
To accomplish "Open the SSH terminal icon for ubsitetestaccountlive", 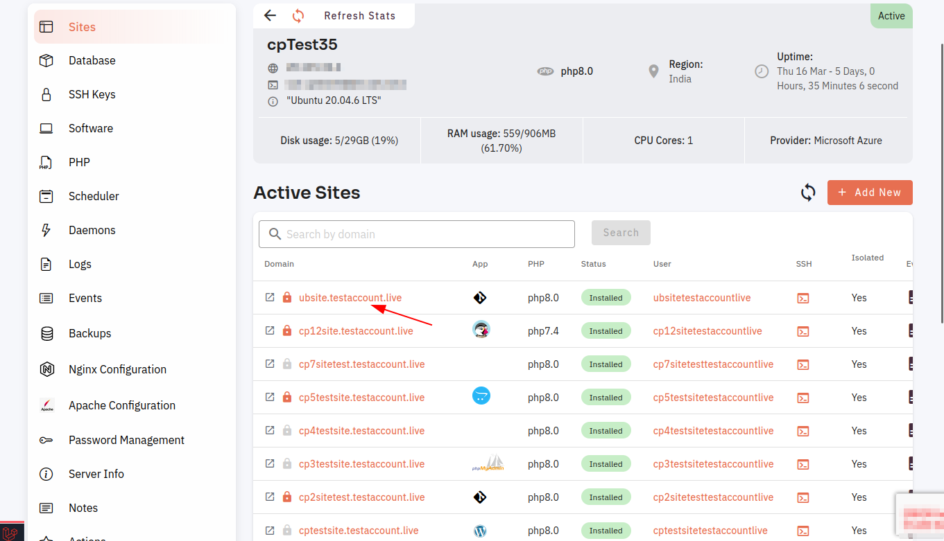I will coord(803,298).
